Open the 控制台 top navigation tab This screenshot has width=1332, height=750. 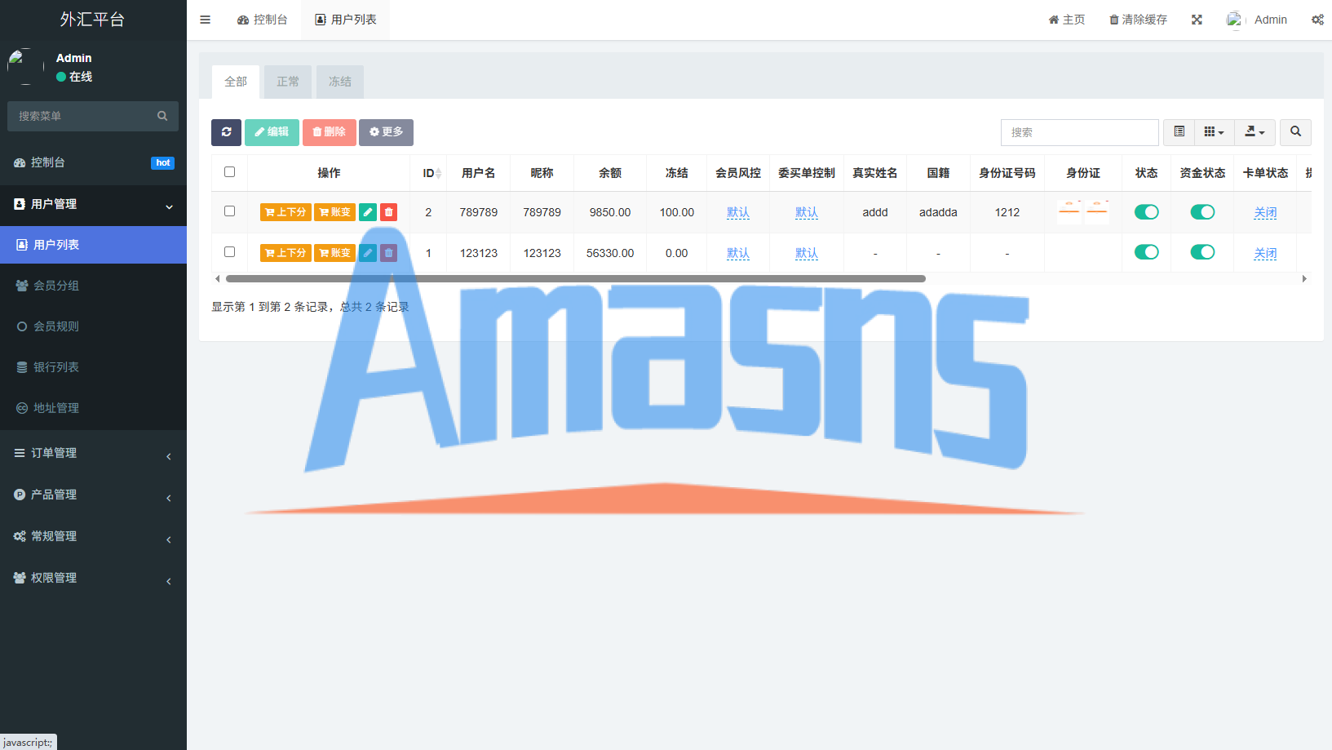262,20
